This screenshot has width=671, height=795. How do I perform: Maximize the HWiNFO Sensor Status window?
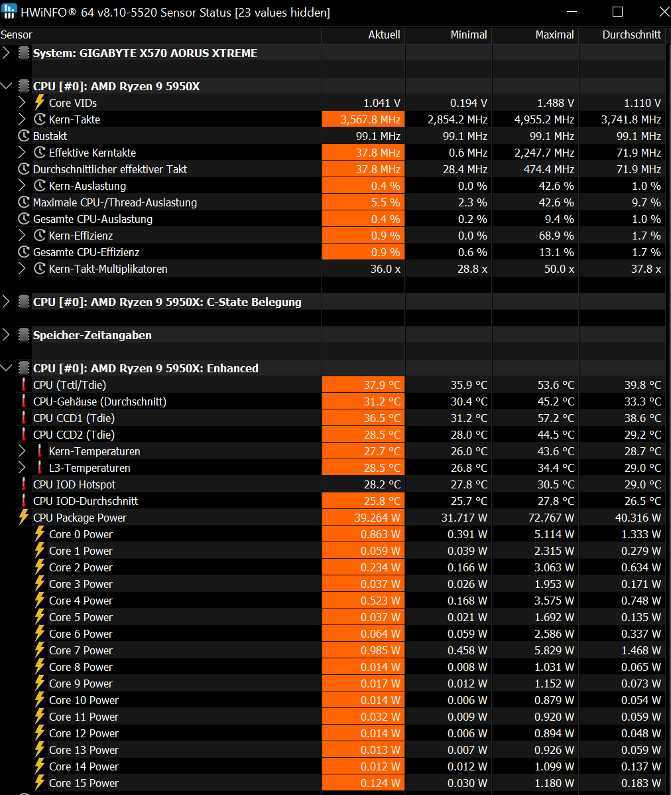click(x=617, y=12)
